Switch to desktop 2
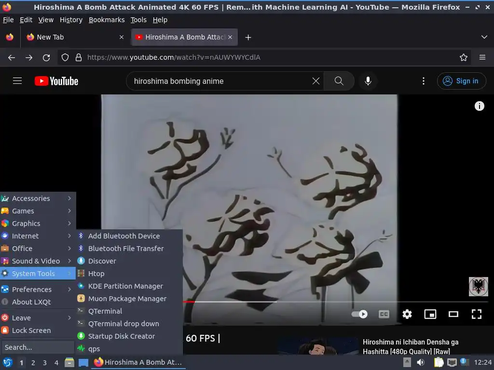The width and height of the screenshot is (494, 370). point(33,362)
